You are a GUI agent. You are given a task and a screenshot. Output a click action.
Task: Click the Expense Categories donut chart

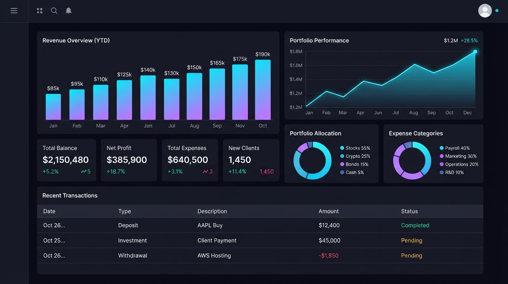point(412,160)
